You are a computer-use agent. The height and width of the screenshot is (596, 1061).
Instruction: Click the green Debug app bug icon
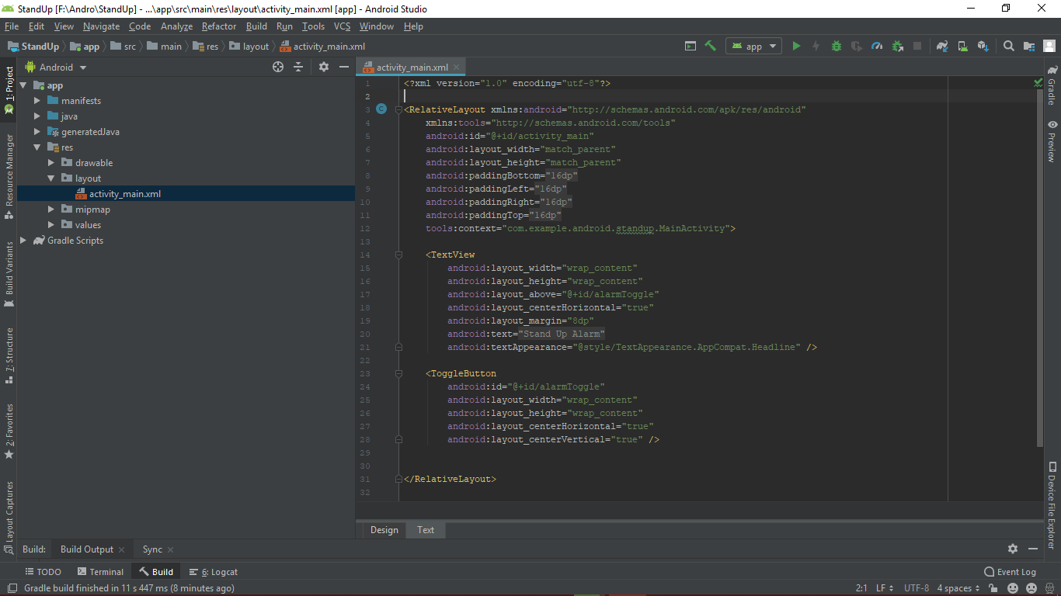pos(837,47)
